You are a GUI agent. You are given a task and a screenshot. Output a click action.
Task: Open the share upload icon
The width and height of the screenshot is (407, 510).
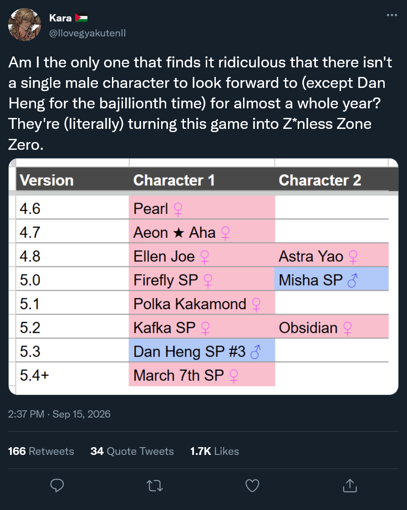[350, 485]
